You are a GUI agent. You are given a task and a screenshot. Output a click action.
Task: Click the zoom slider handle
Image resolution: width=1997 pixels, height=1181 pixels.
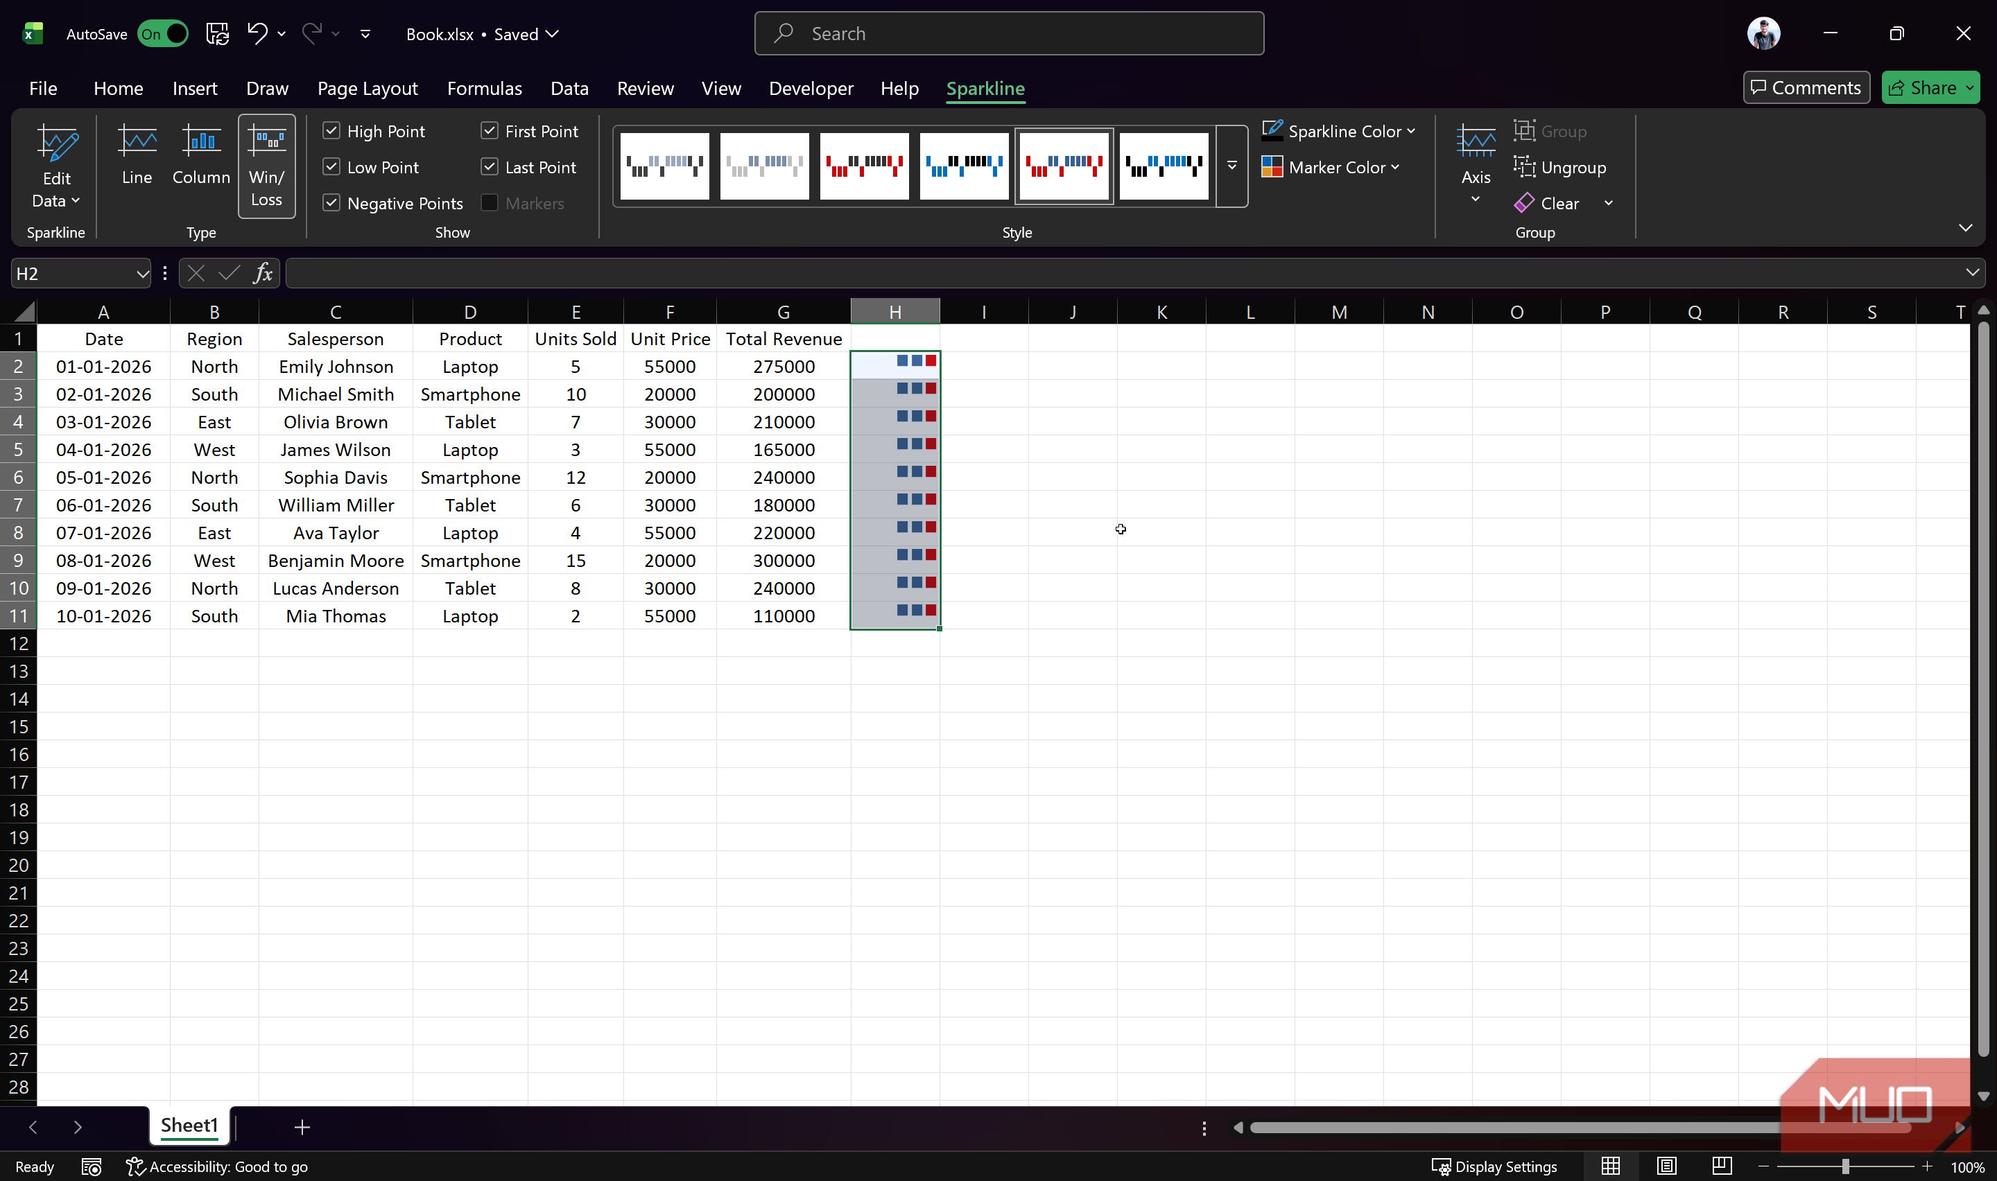[1845, 1166]
